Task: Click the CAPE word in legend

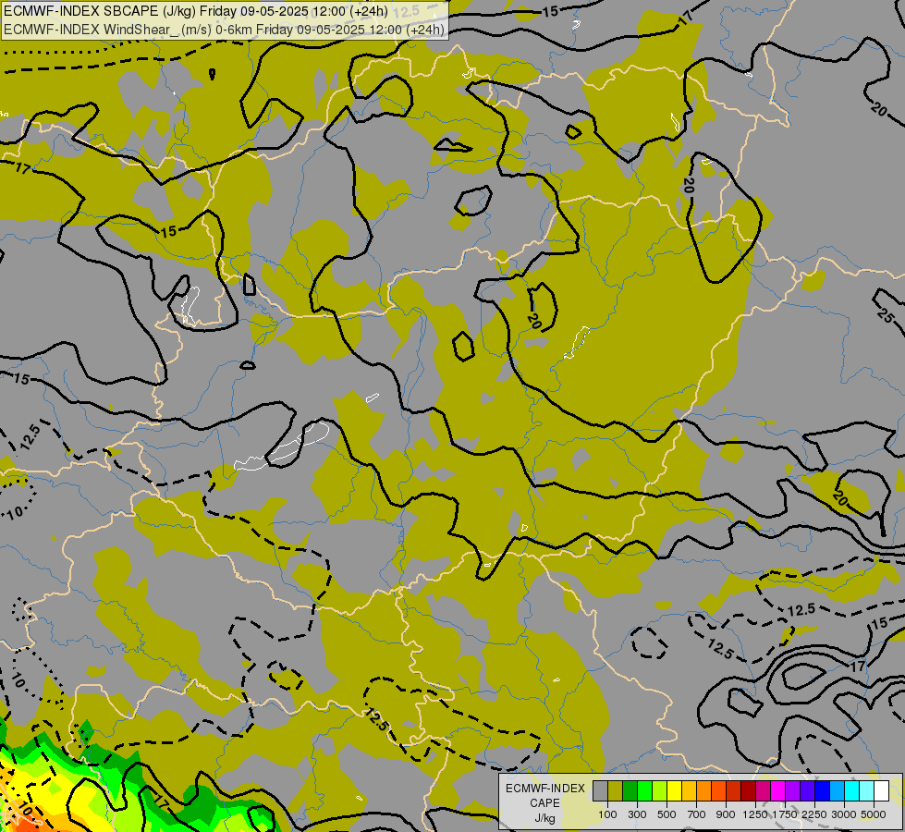Action: coord(544,803)
